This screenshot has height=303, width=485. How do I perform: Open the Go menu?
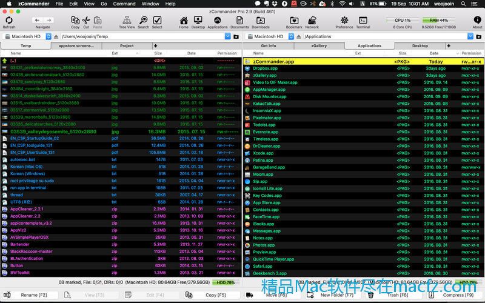104,4
